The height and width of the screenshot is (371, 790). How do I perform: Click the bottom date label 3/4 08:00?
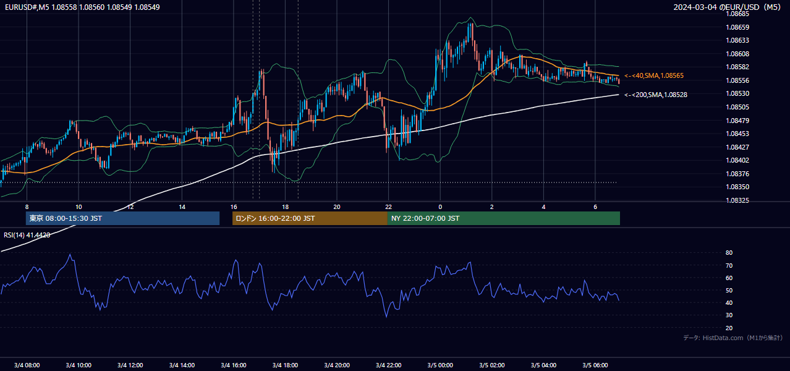point(27,365)
